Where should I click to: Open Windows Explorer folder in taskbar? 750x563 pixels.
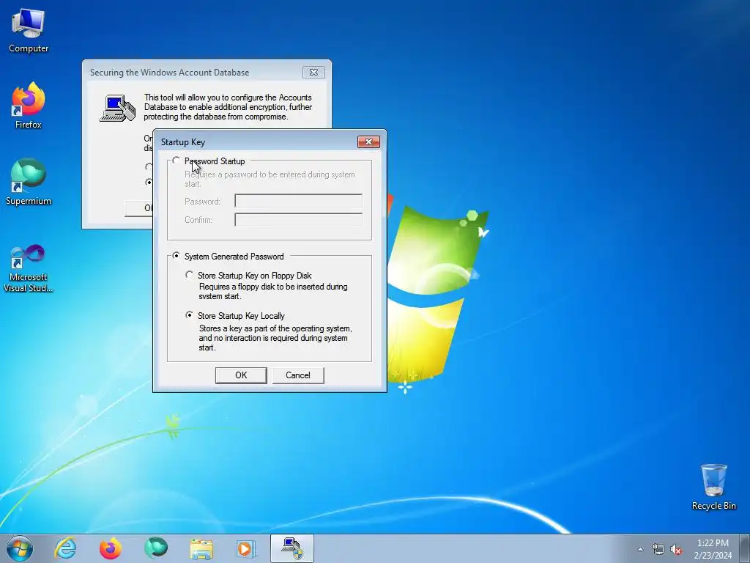click(201, 548)
